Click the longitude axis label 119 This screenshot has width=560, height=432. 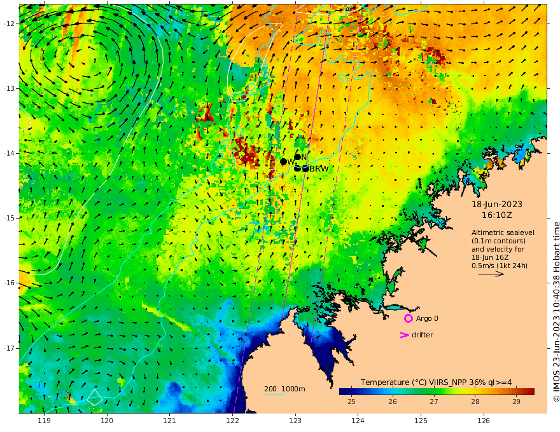[44, 421]
